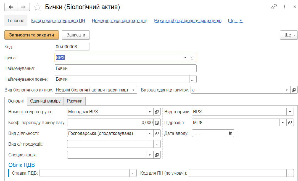Click the Записати та закрити button
Viewport: 298px width, 181px height.
coord(31,35)
